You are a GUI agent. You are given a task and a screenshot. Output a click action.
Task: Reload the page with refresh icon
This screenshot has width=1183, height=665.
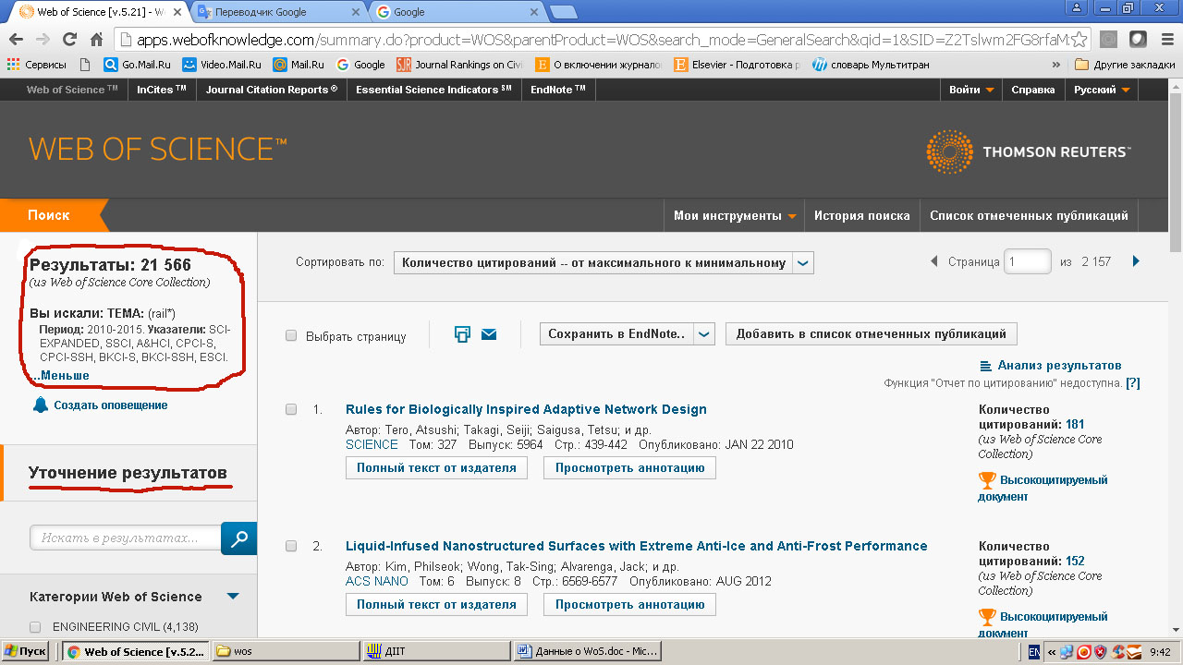(69, 40)
